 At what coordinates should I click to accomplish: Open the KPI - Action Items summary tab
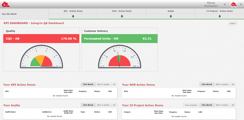pos(73,14)
